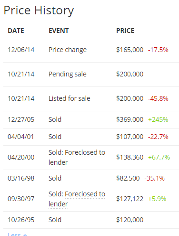The width and height of the screenshot is (179, 236).
Task: Select the Pending sale event text
Action: tap(68, 74)
